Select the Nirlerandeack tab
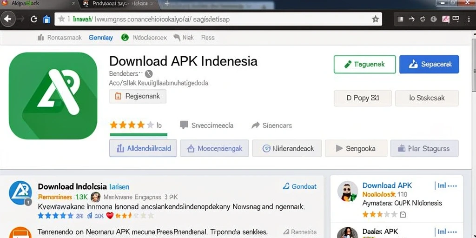This screenshot has height=238, width=476. click(287, 148)
